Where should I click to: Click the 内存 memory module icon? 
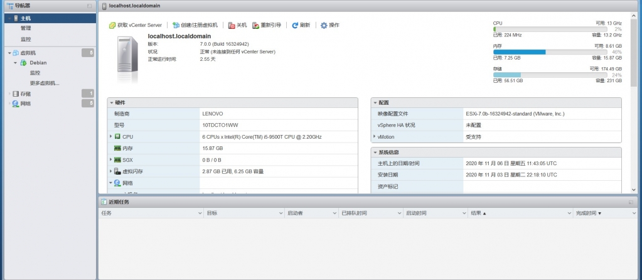click(x=117, y=148)
